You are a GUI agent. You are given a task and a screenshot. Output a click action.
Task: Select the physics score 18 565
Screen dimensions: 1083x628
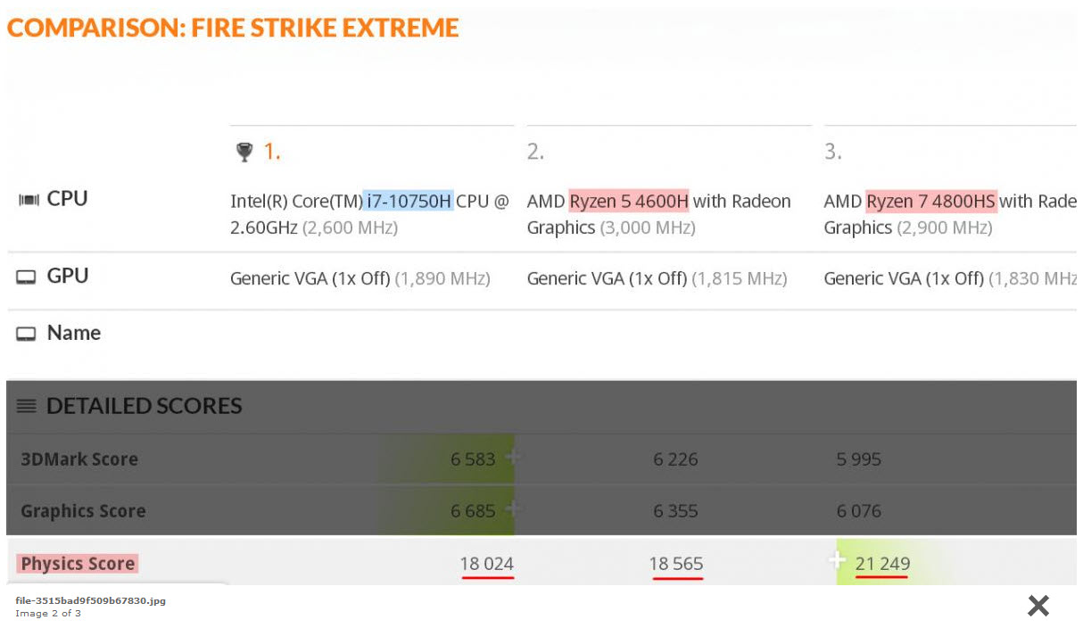pos(676,564)
